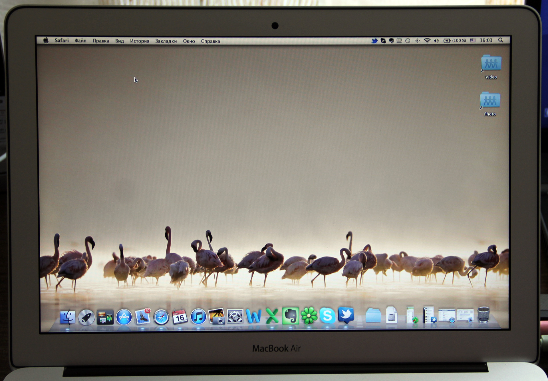Open Microsoft Word in dock
Image resolution: width=548 pixels, height=381 pixels.
253,316
